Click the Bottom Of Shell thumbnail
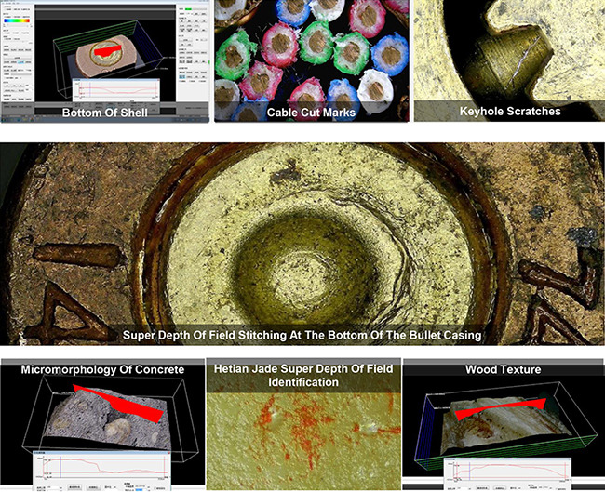 click(102, 56)
